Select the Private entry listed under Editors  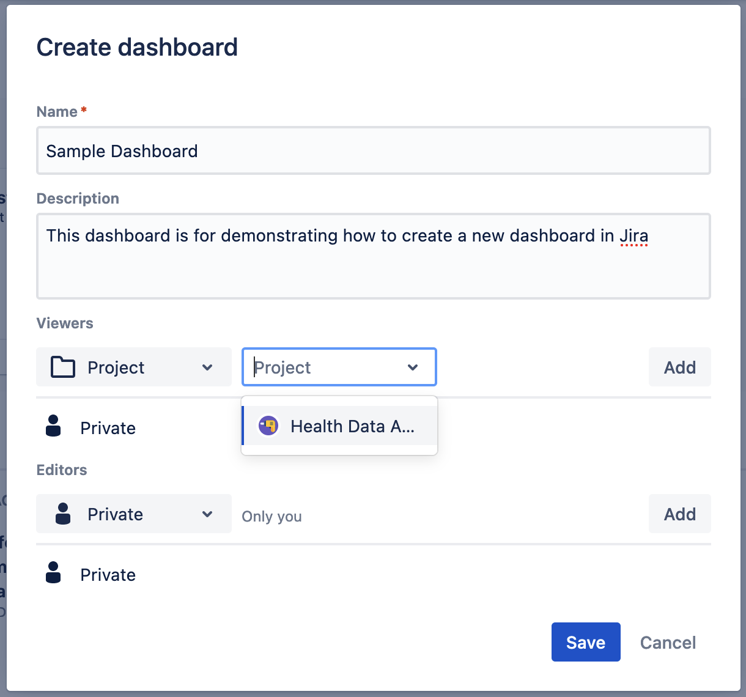coord(108,575)
